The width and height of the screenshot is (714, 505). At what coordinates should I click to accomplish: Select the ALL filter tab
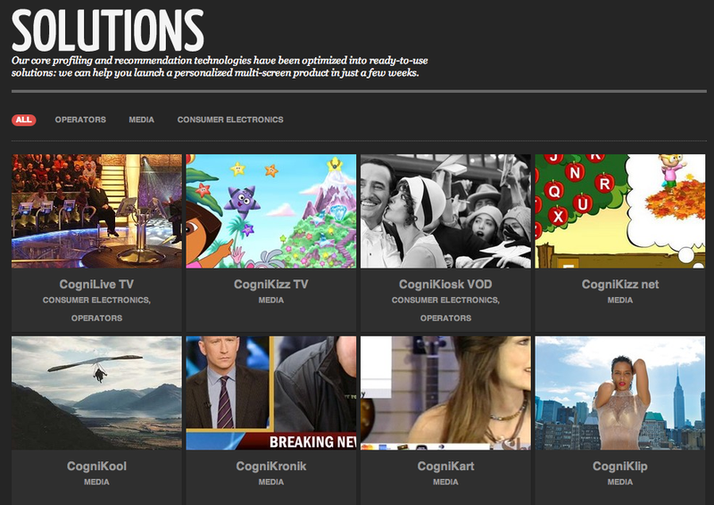coord(24,120)
